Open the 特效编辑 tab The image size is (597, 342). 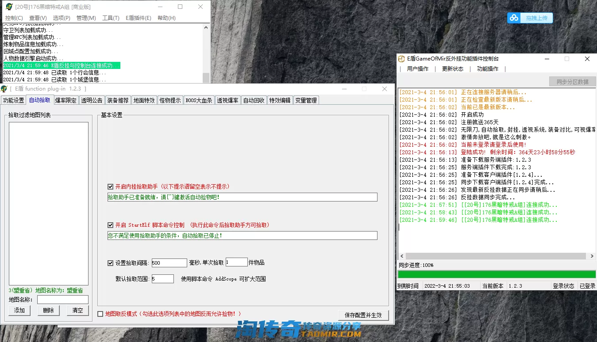click(x=280, y=100)
